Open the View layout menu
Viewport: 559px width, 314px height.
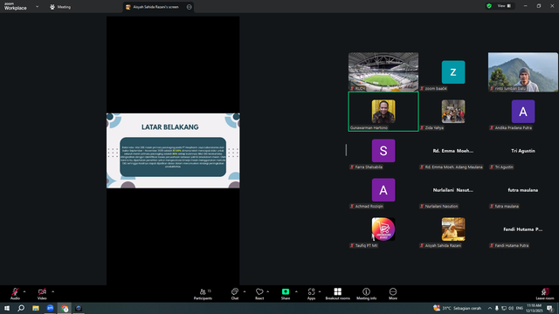pyautogui.click(x=504, y=6)
